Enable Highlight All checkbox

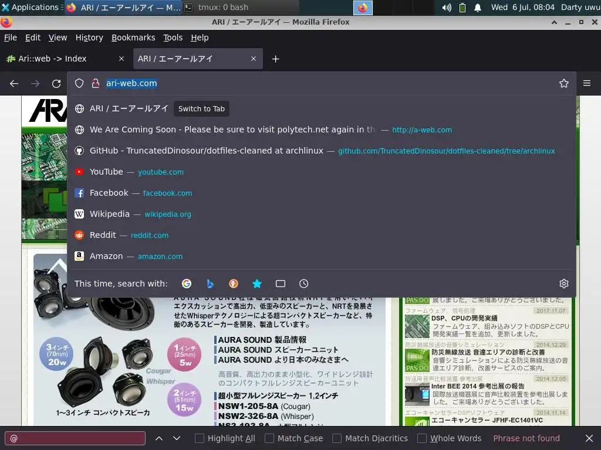coord(200,438)
